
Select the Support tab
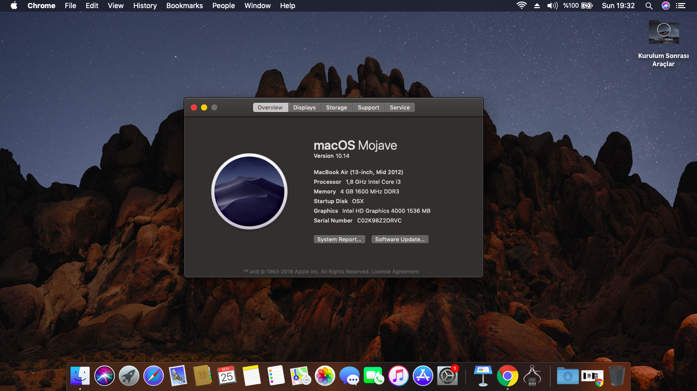(x=368, y=107)
